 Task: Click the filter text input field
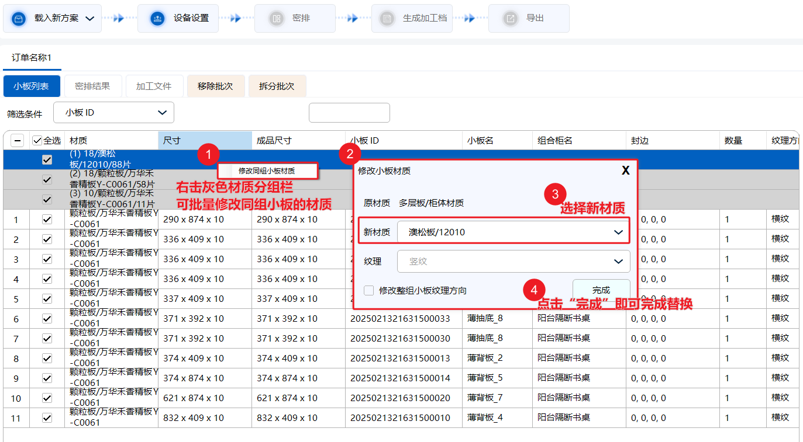pos(349,113)
